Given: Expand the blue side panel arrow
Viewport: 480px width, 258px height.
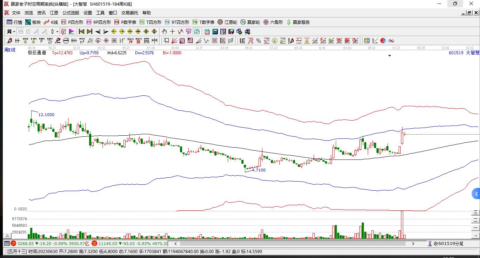Looking at the screenshot, I should tap(476, 194).
